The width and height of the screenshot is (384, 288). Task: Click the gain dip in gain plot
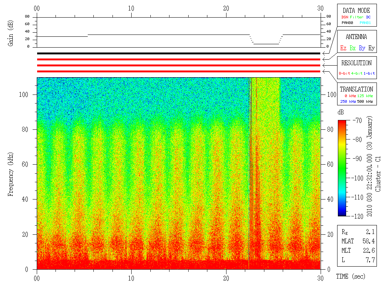pos(266,44)
